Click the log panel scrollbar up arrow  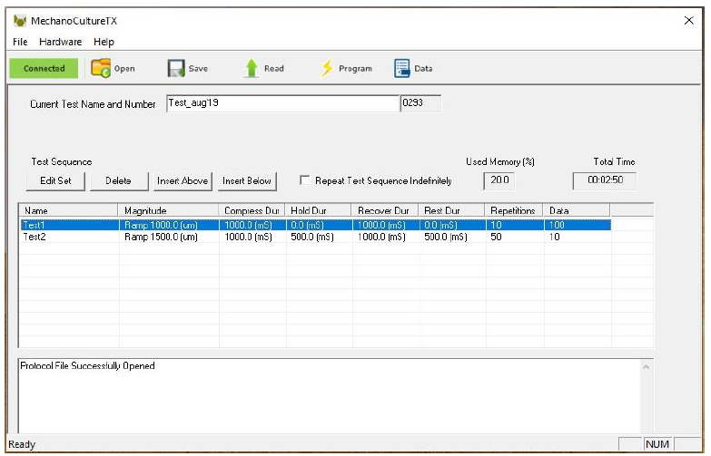coord(646,366)
